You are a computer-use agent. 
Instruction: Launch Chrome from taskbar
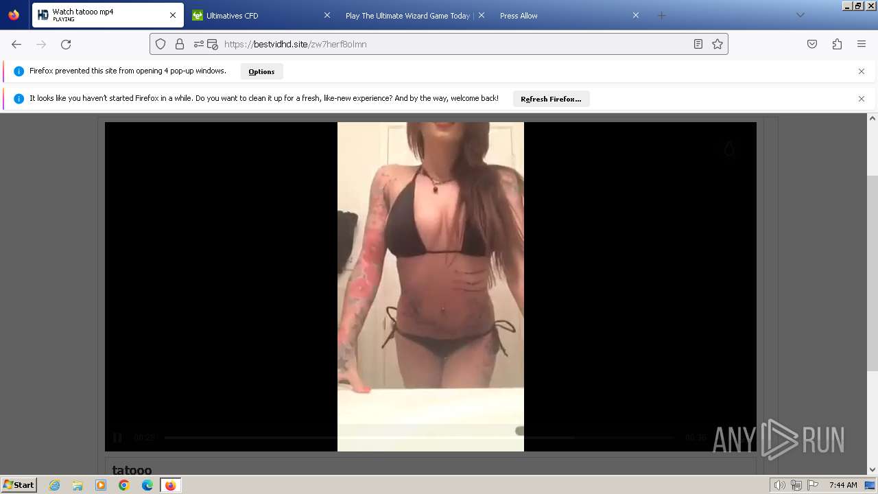(x=124, y=485)
